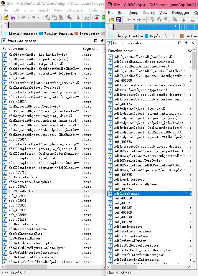Click binoculars 'T' text search icon in HdcWinApi toolbar
Image resolution: width=198 pixels, height=276 pixels.
(54, 17)
